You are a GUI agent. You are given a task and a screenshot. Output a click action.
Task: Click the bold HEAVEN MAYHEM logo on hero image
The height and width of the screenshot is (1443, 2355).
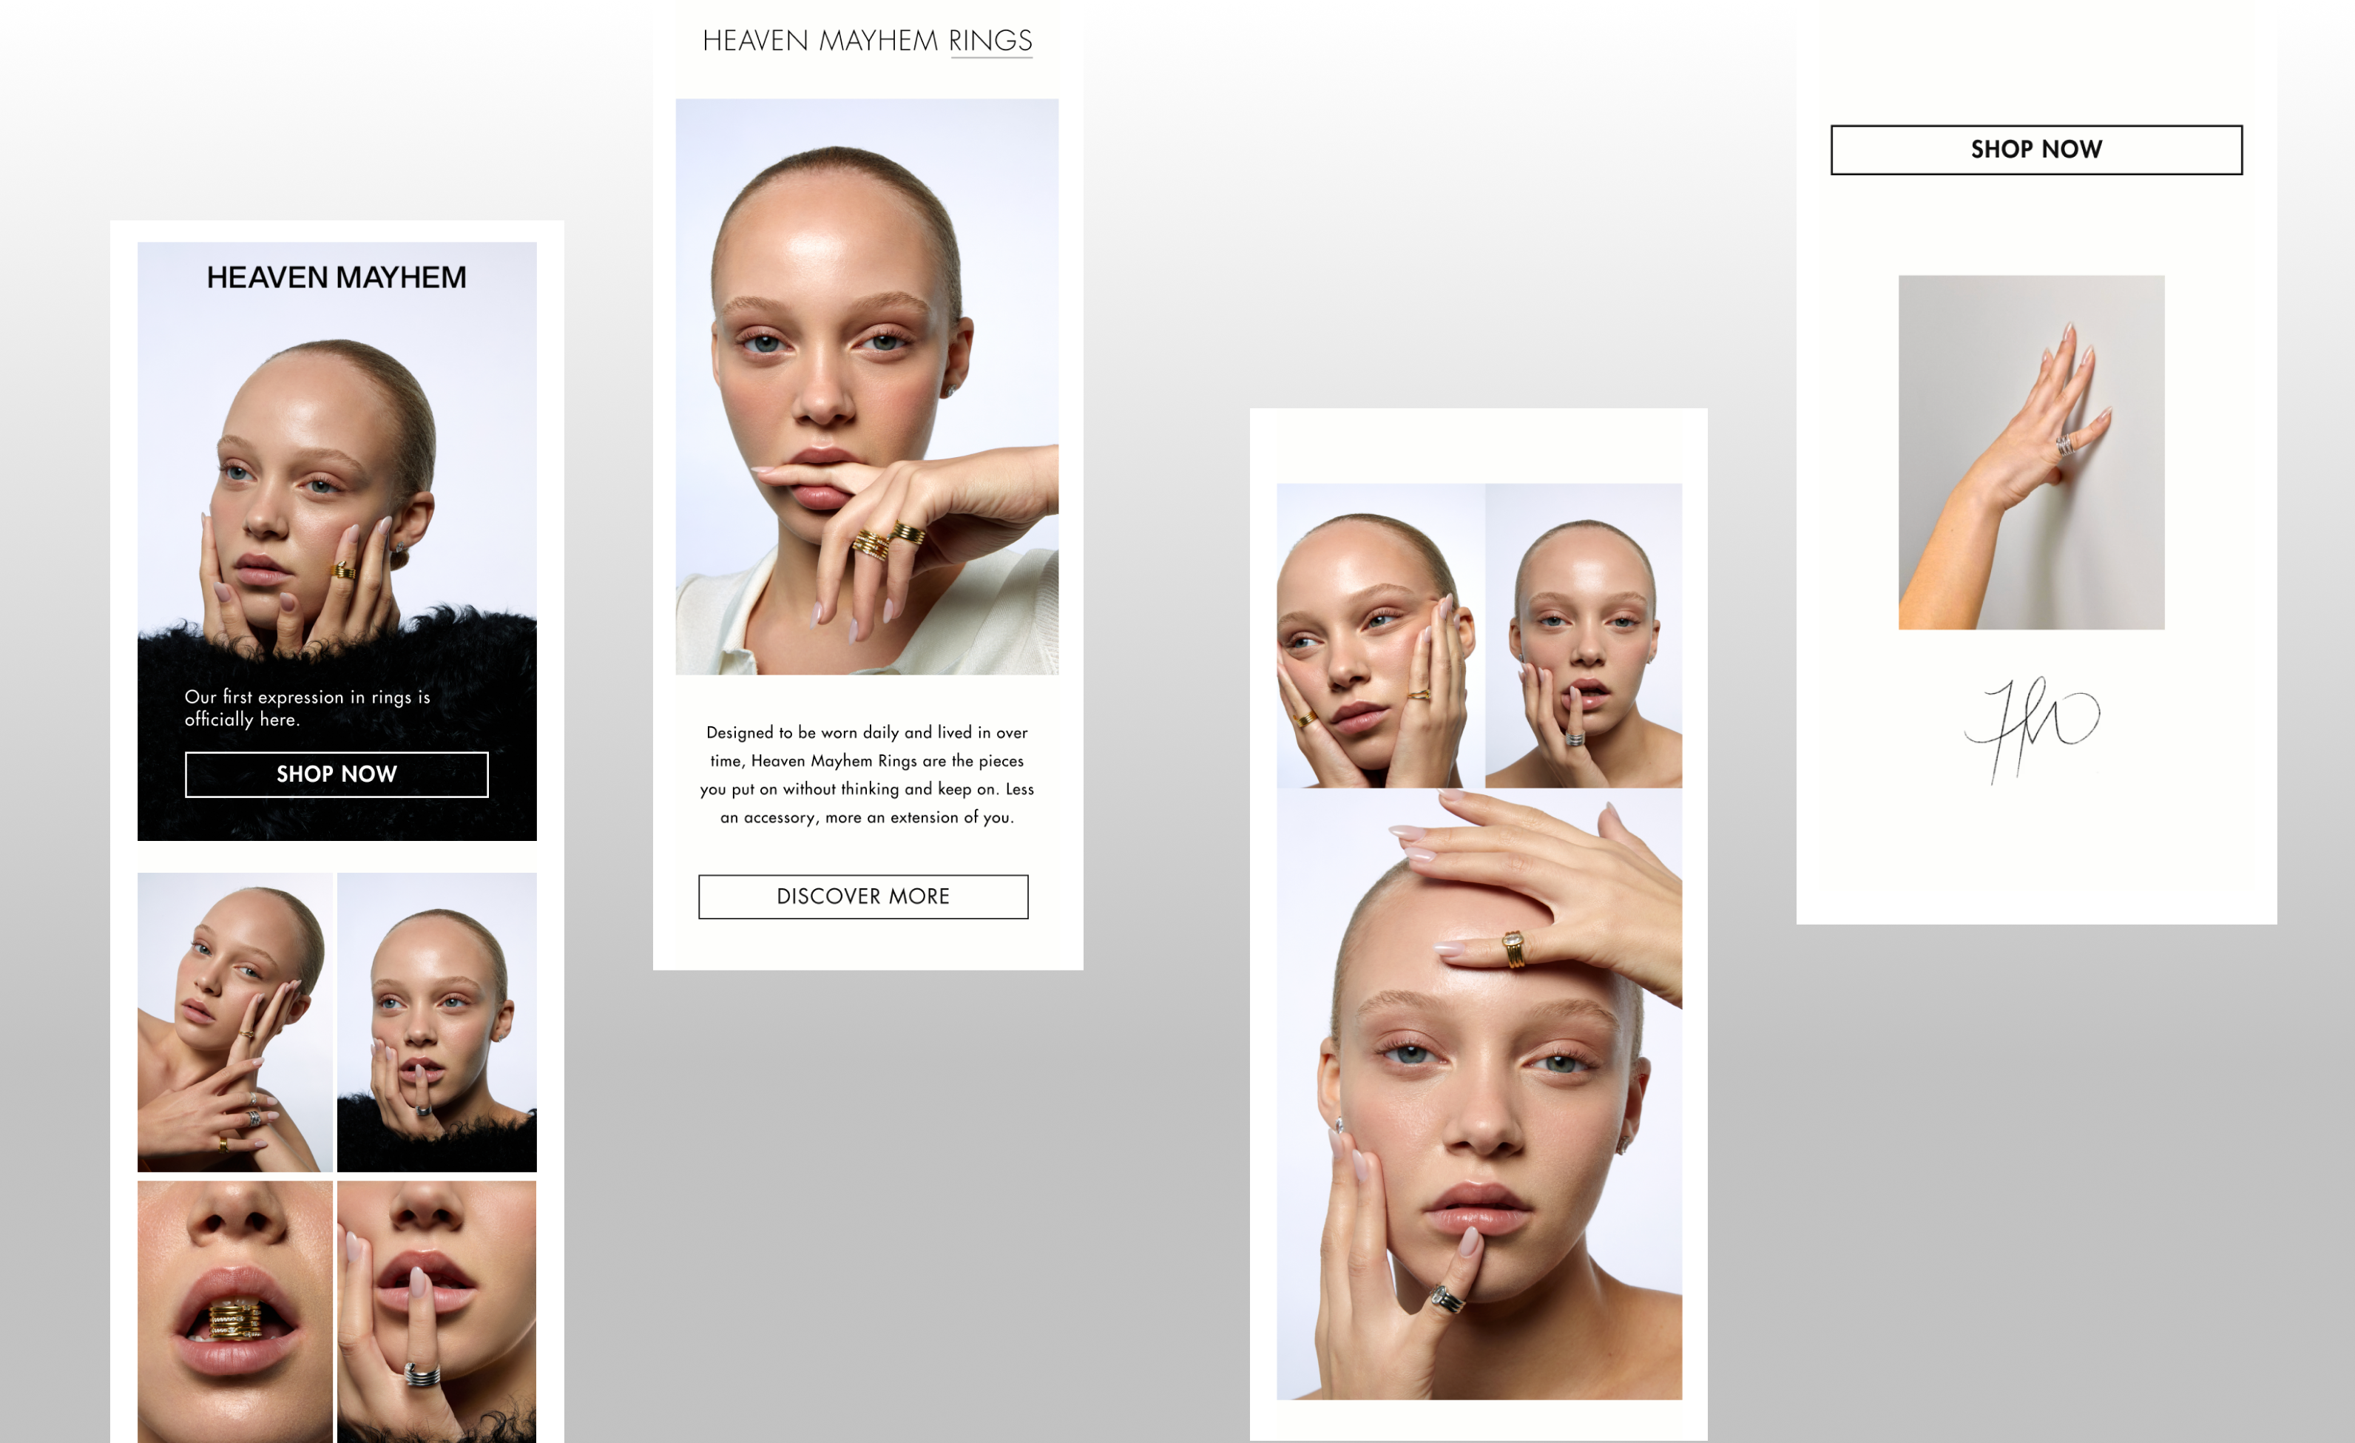tap(337, 277)
